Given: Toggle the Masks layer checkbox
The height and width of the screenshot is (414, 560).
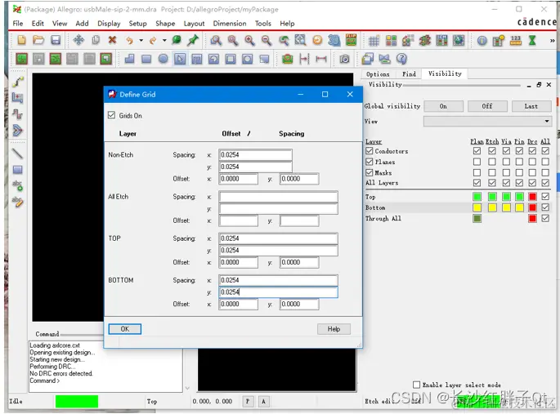Looking at the screenshot, I should point(370,172).
